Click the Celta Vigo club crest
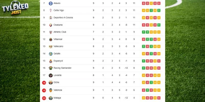 (50, 10)
